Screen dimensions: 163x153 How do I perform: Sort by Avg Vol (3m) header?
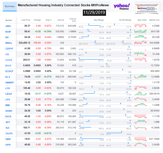click(x=73, y=20)
